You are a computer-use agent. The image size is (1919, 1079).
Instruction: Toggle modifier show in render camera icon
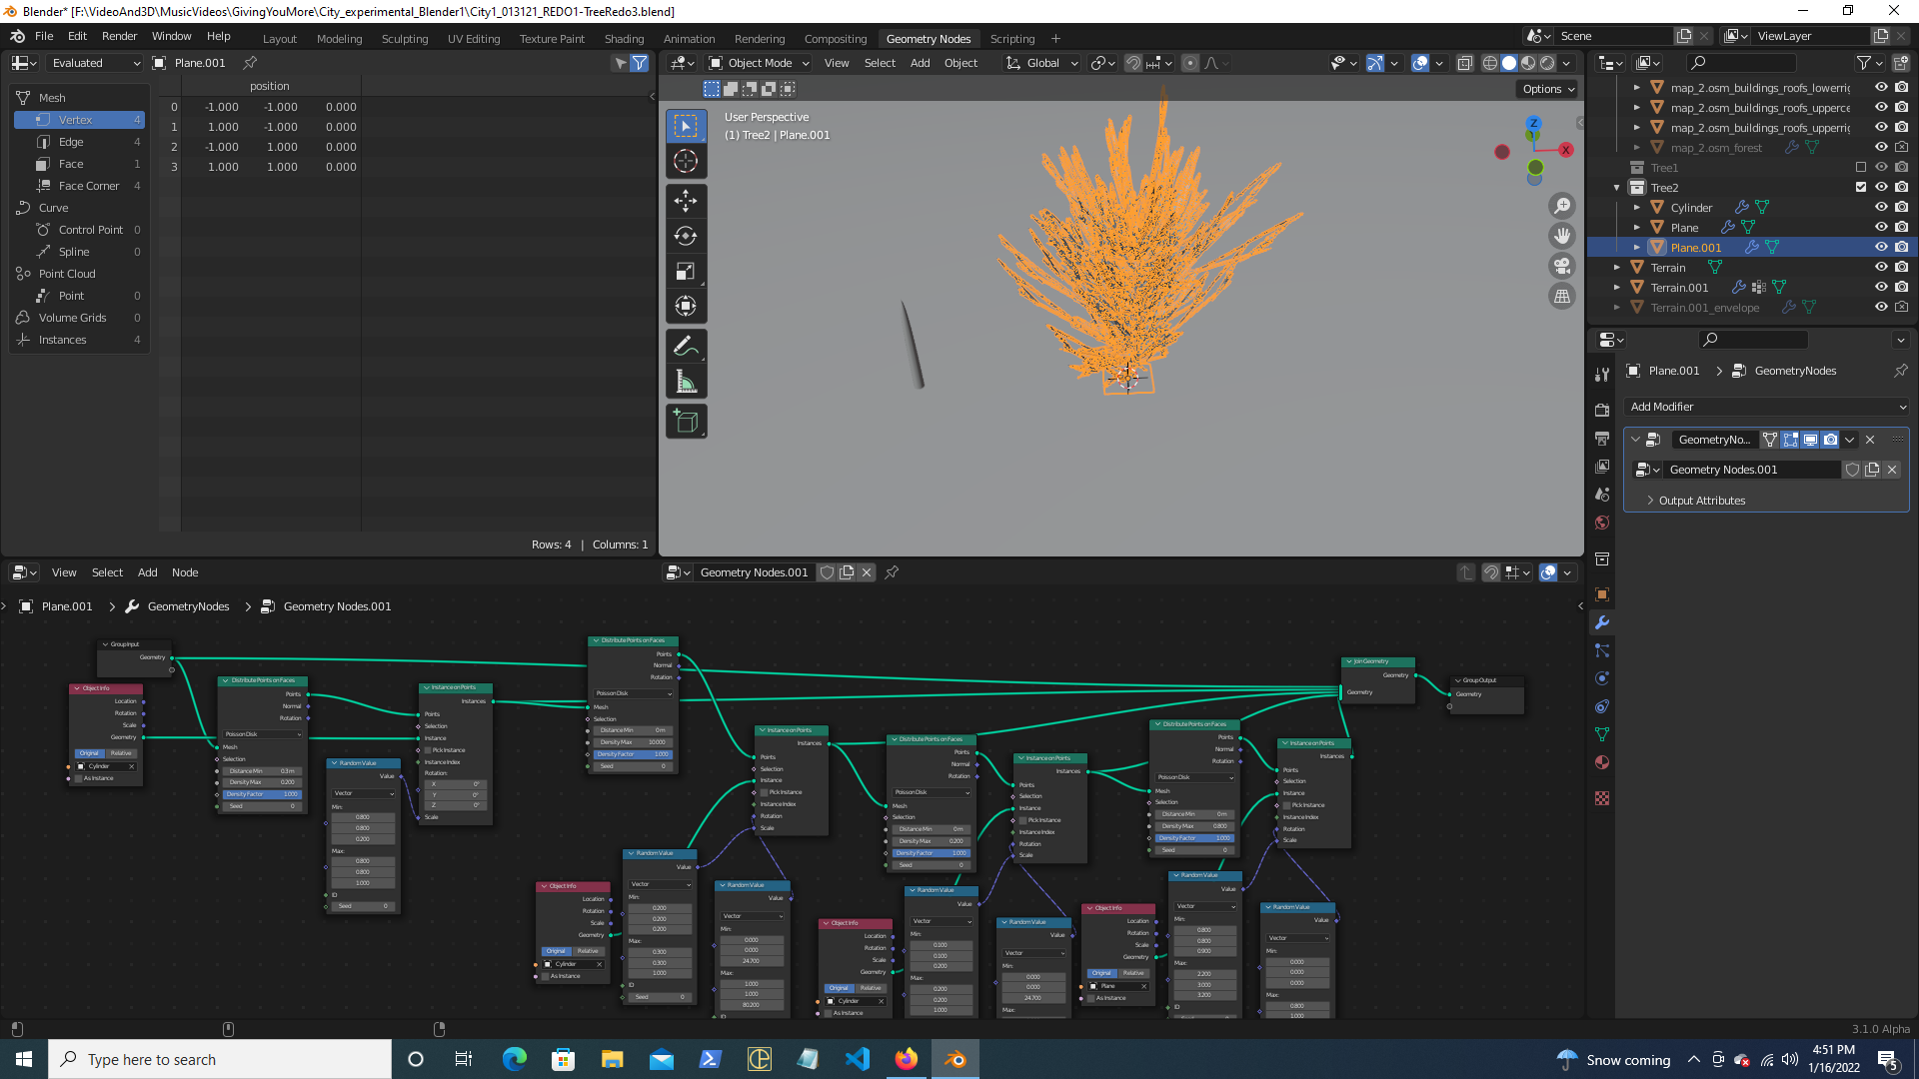(x=1830, y=440)
